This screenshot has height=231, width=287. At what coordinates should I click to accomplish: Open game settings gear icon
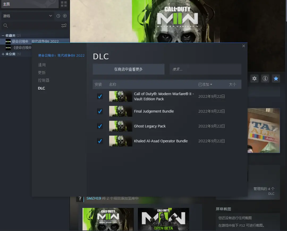pos(254,78)
